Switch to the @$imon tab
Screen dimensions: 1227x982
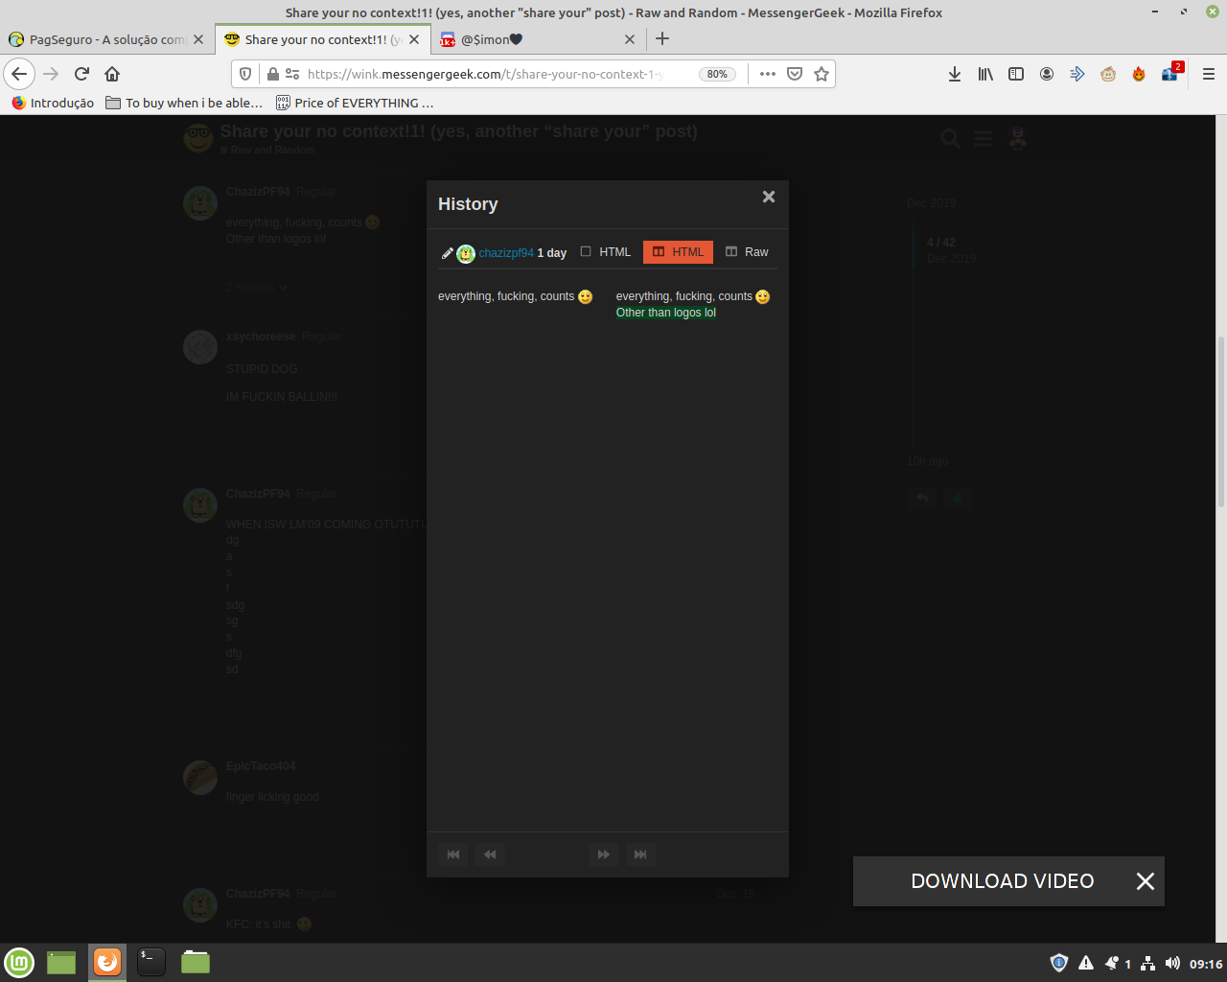pos(525,39)
